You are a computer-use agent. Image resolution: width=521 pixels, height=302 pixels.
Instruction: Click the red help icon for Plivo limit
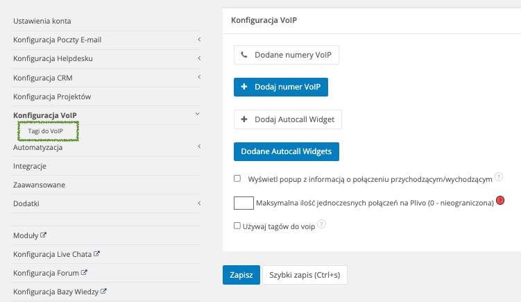(499, 202)
